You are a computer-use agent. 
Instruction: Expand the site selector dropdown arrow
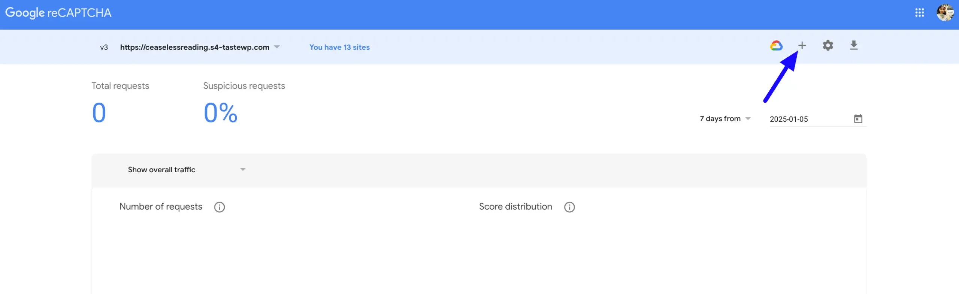277,47
